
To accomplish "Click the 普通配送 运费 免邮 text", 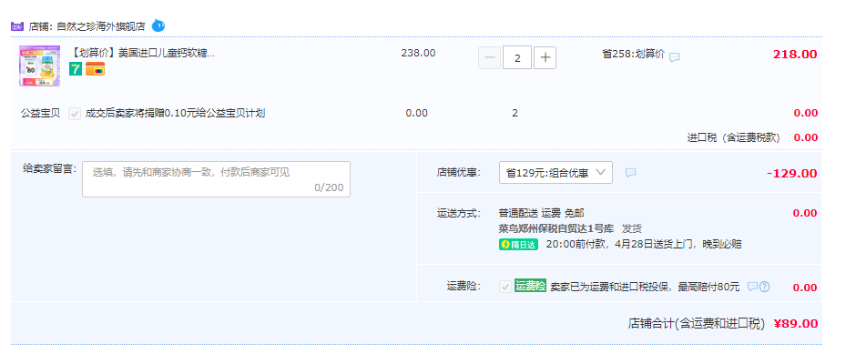I will coord(542,213).
